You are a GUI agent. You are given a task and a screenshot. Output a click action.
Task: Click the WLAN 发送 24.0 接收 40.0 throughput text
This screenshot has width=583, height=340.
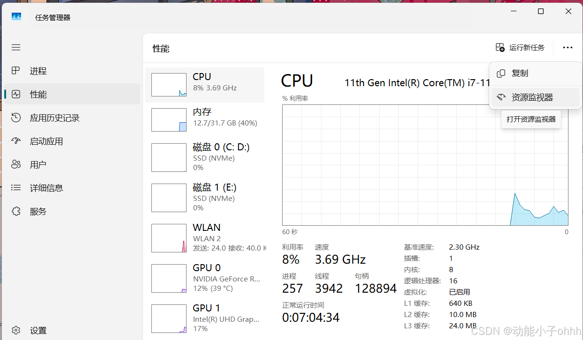229,248
